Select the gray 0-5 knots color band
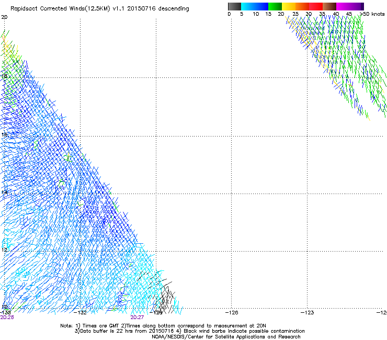Image resolution: width=387 pixels, height=340 pixels. pos(234,6)
